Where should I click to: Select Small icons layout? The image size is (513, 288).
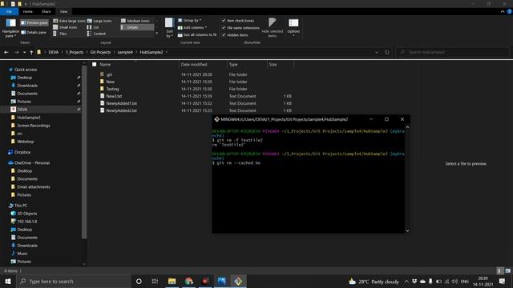click(x=65, y=27)
